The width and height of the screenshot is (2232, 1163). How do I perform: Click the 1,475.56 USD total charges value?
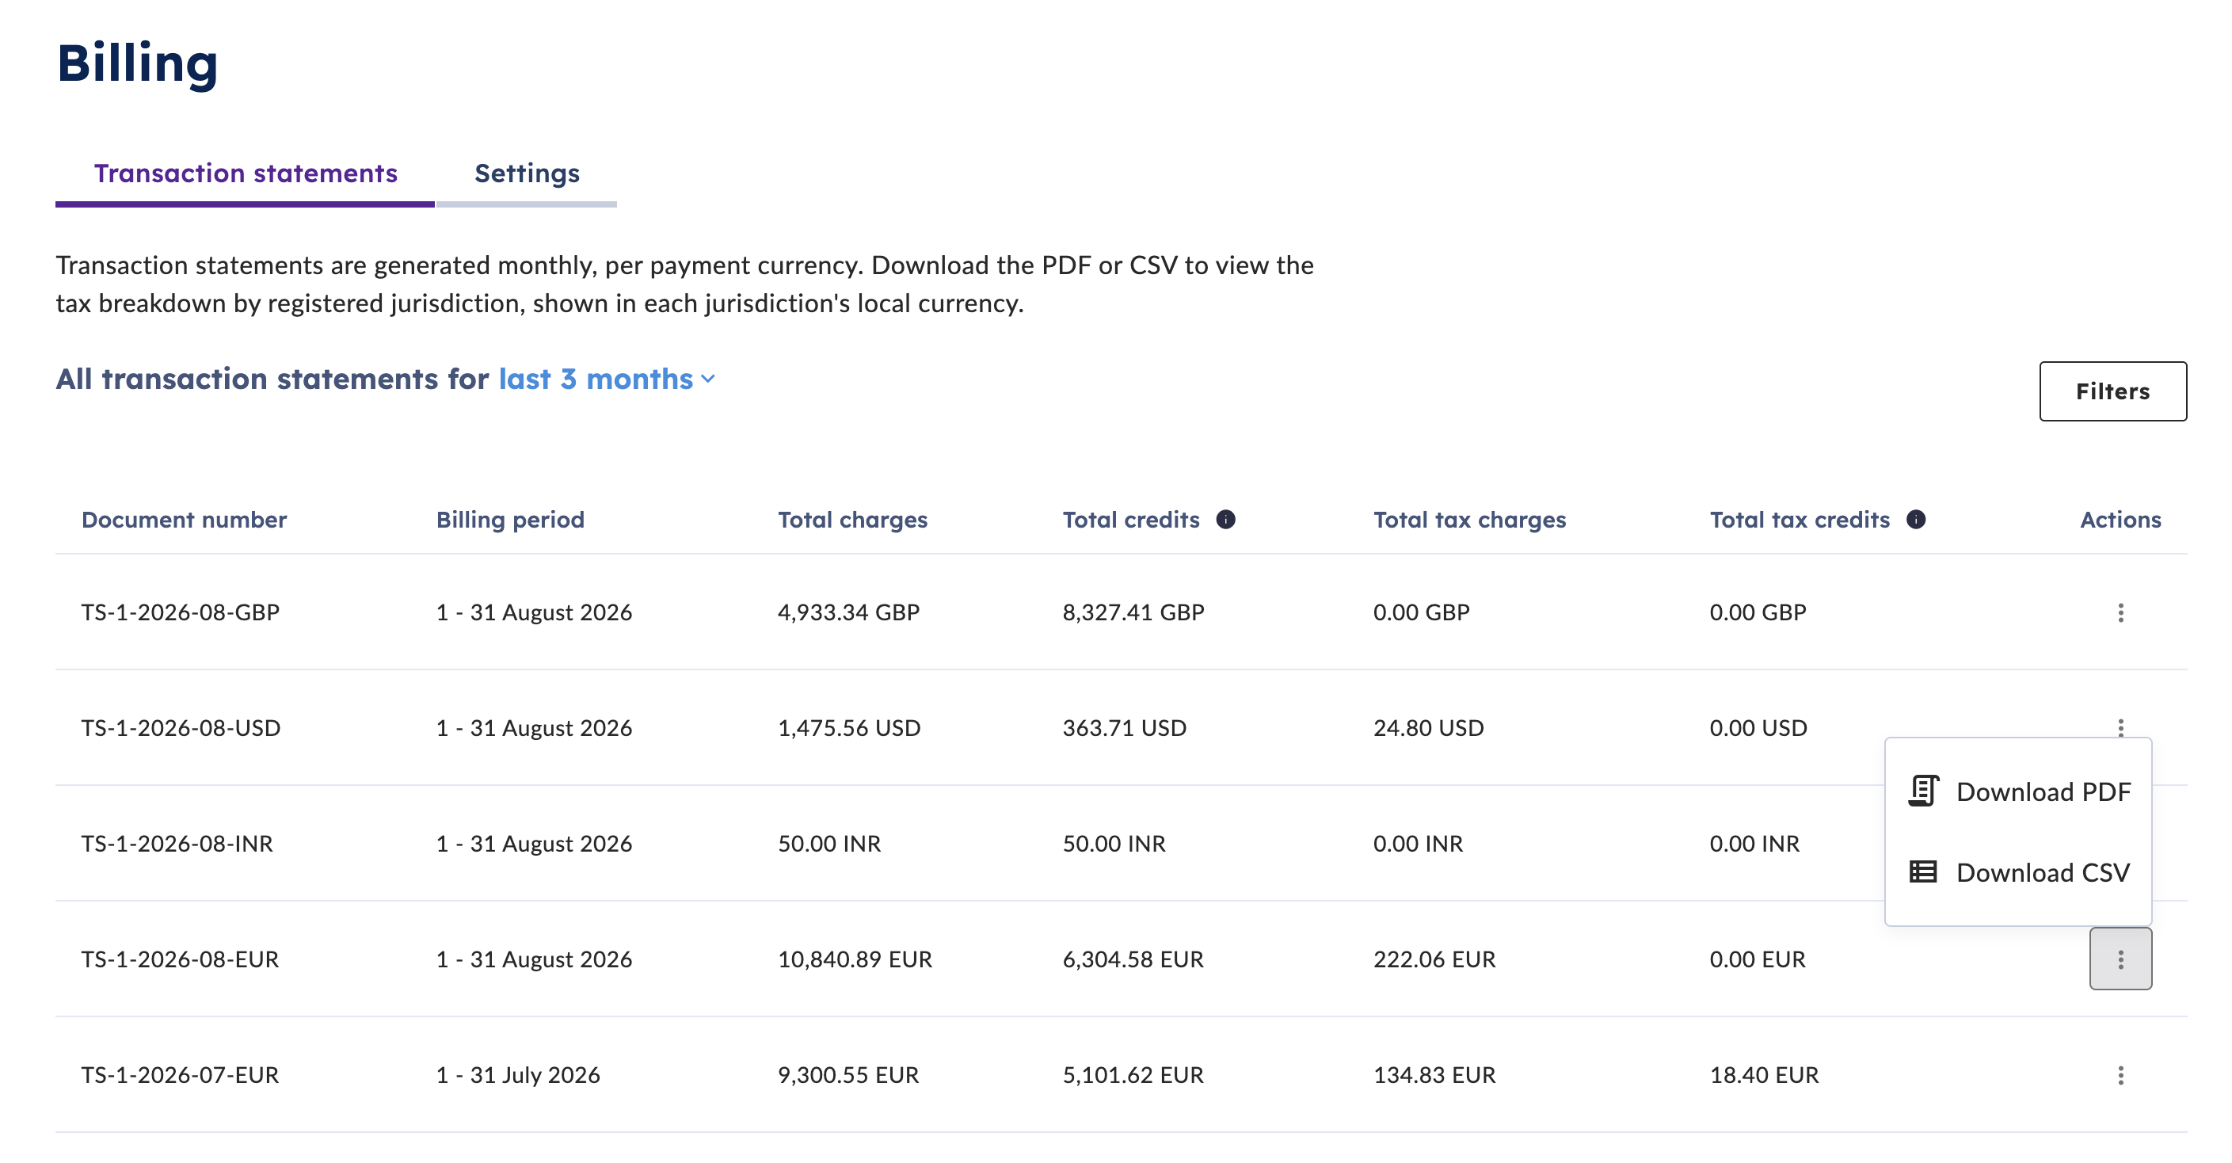tap(849, 728)
